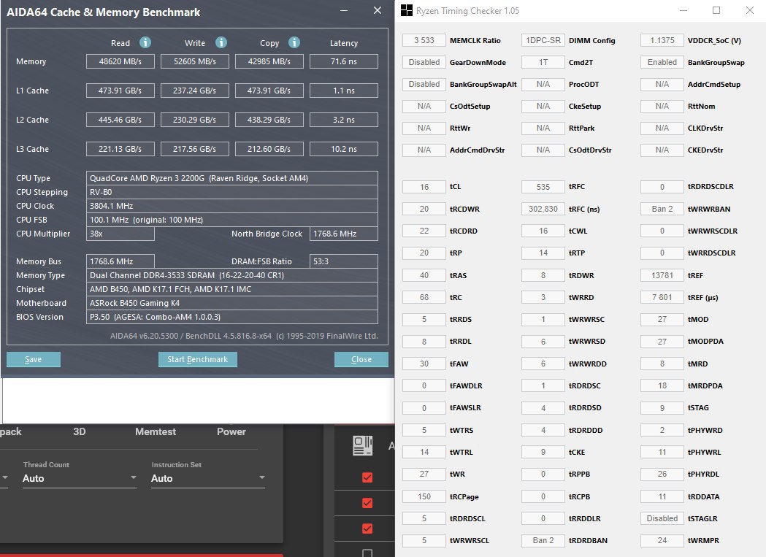Click the Memory Read value 48620 MB/s
This screenshot has height=557, width=766.
pyautogui.click(x=120, y=61)
